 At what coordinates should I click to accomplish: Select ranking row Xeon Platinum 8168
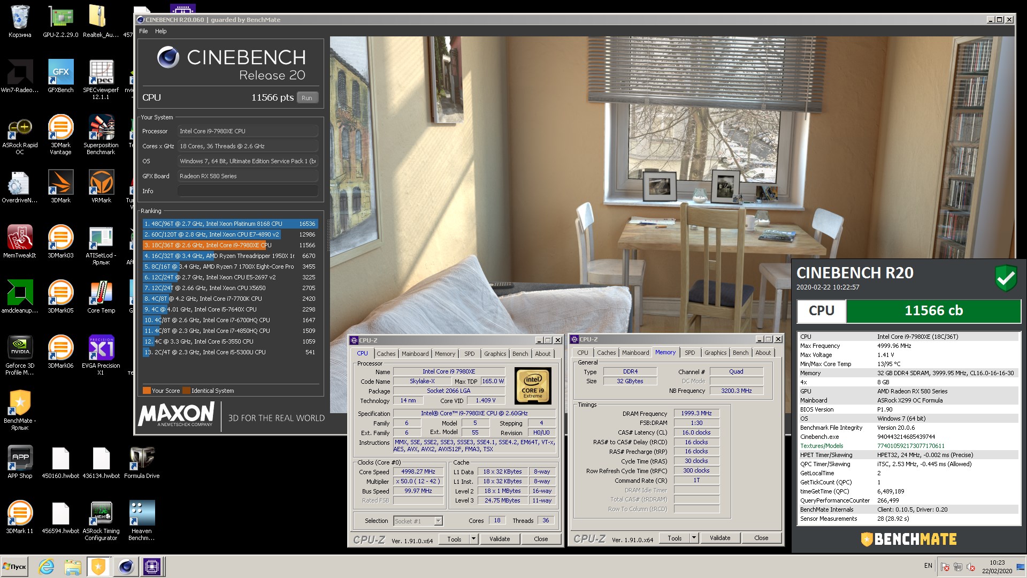pos(230,224)
